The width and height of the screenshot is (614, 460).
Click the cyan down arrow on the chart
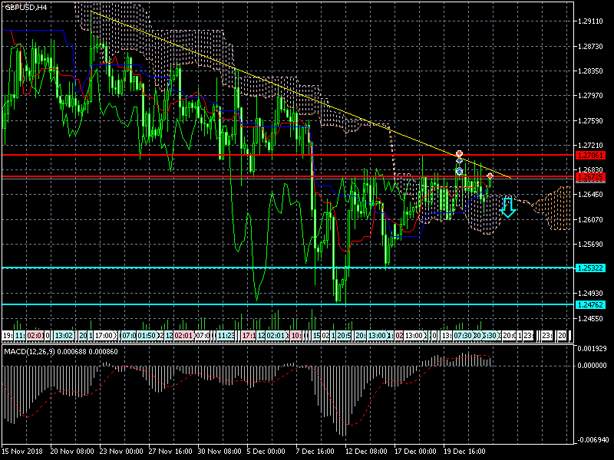coord(507,207)
